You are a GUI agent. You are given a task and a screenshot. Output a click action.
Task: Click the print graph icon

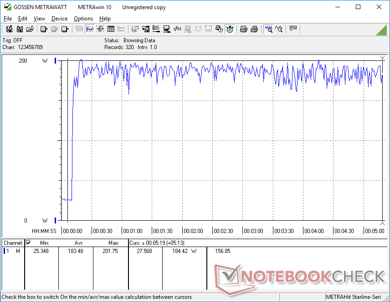243,29
